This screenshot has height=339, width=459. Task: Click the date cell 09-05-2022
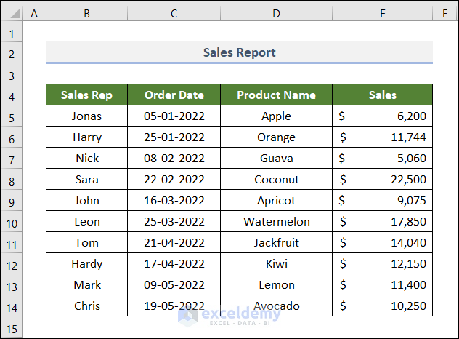pos(174,285)
